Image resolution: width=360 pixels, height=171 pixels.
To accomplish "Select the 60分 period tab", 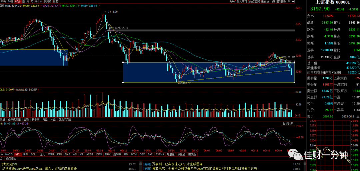I will [x=18, y=1].
